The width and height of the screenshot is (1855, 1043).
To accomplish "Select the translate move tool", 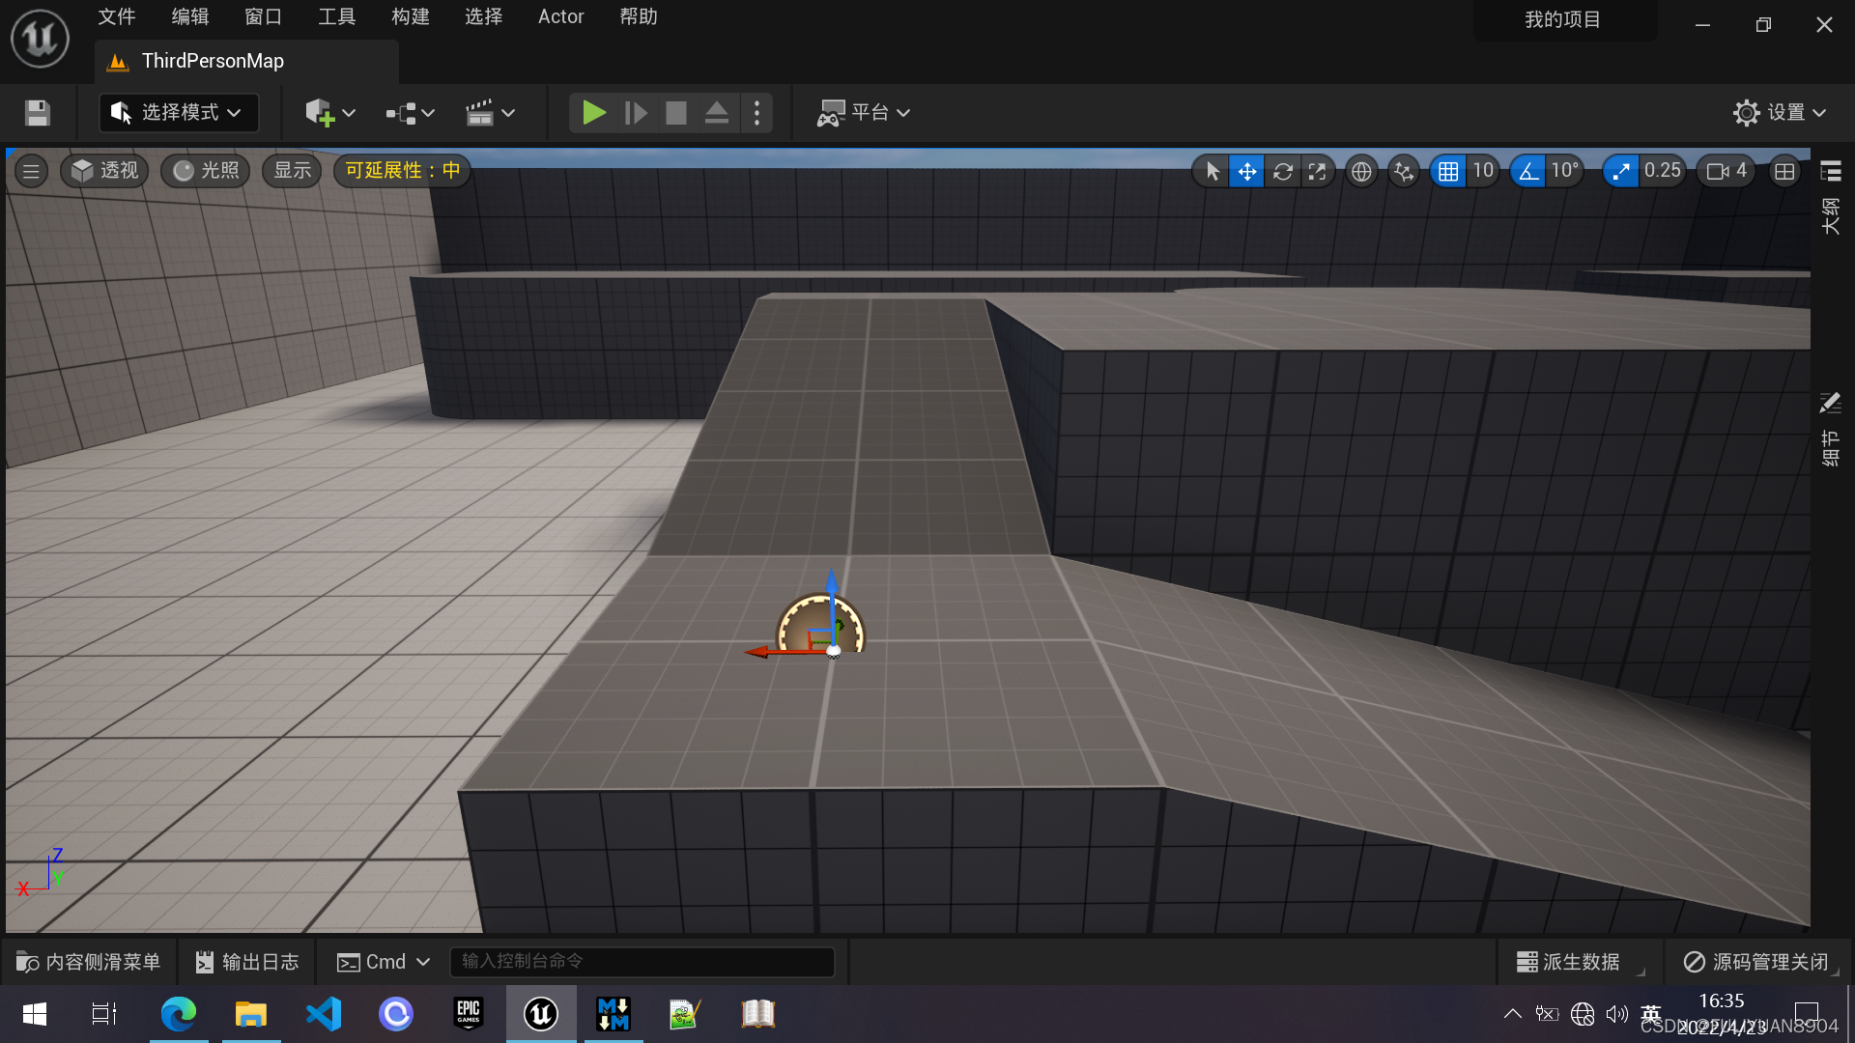I will click(x=1247, y=172).
